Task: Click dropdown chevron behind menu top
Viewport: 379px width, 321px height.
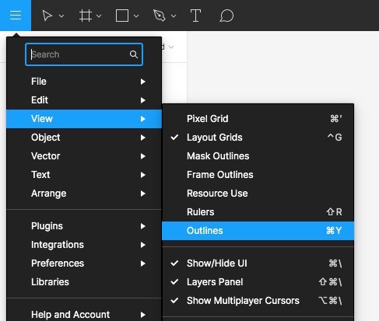Action: 171,47
